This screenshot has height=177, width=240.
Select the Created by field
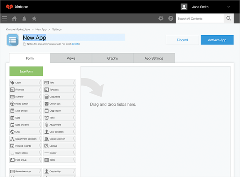(x=60, y=171)
